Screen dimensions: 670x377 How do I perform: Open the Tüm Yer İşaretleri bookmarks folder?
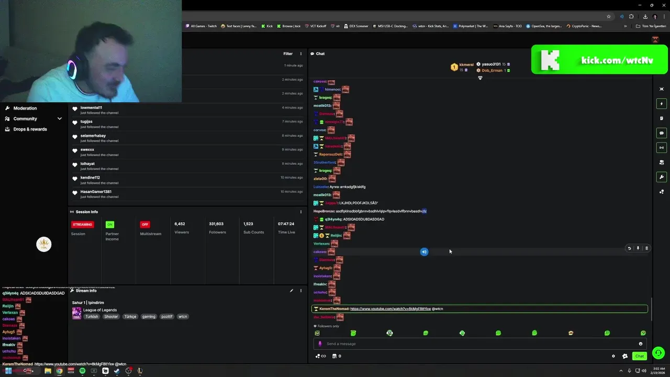651,26
